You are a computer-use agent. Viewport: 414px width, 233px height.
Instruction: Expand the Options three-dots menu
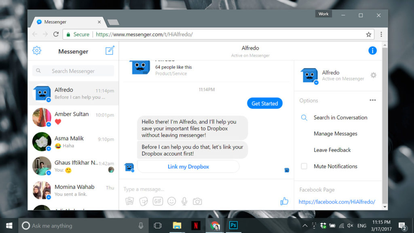coord(372,100)
